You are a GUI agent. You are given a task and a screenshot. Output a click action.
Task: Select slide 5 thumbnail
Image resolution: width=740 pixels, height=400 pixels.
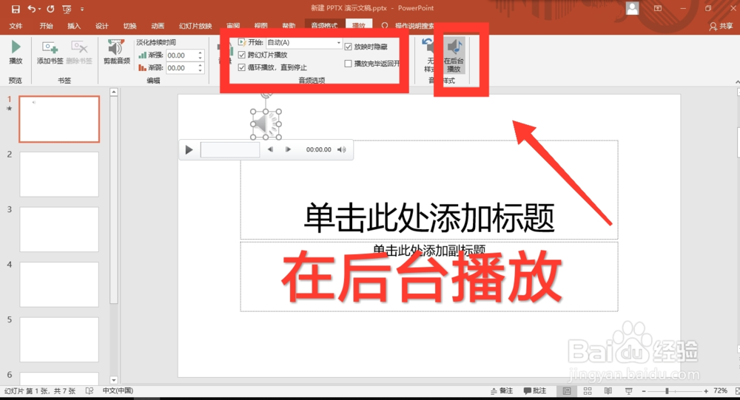[59, 339]
